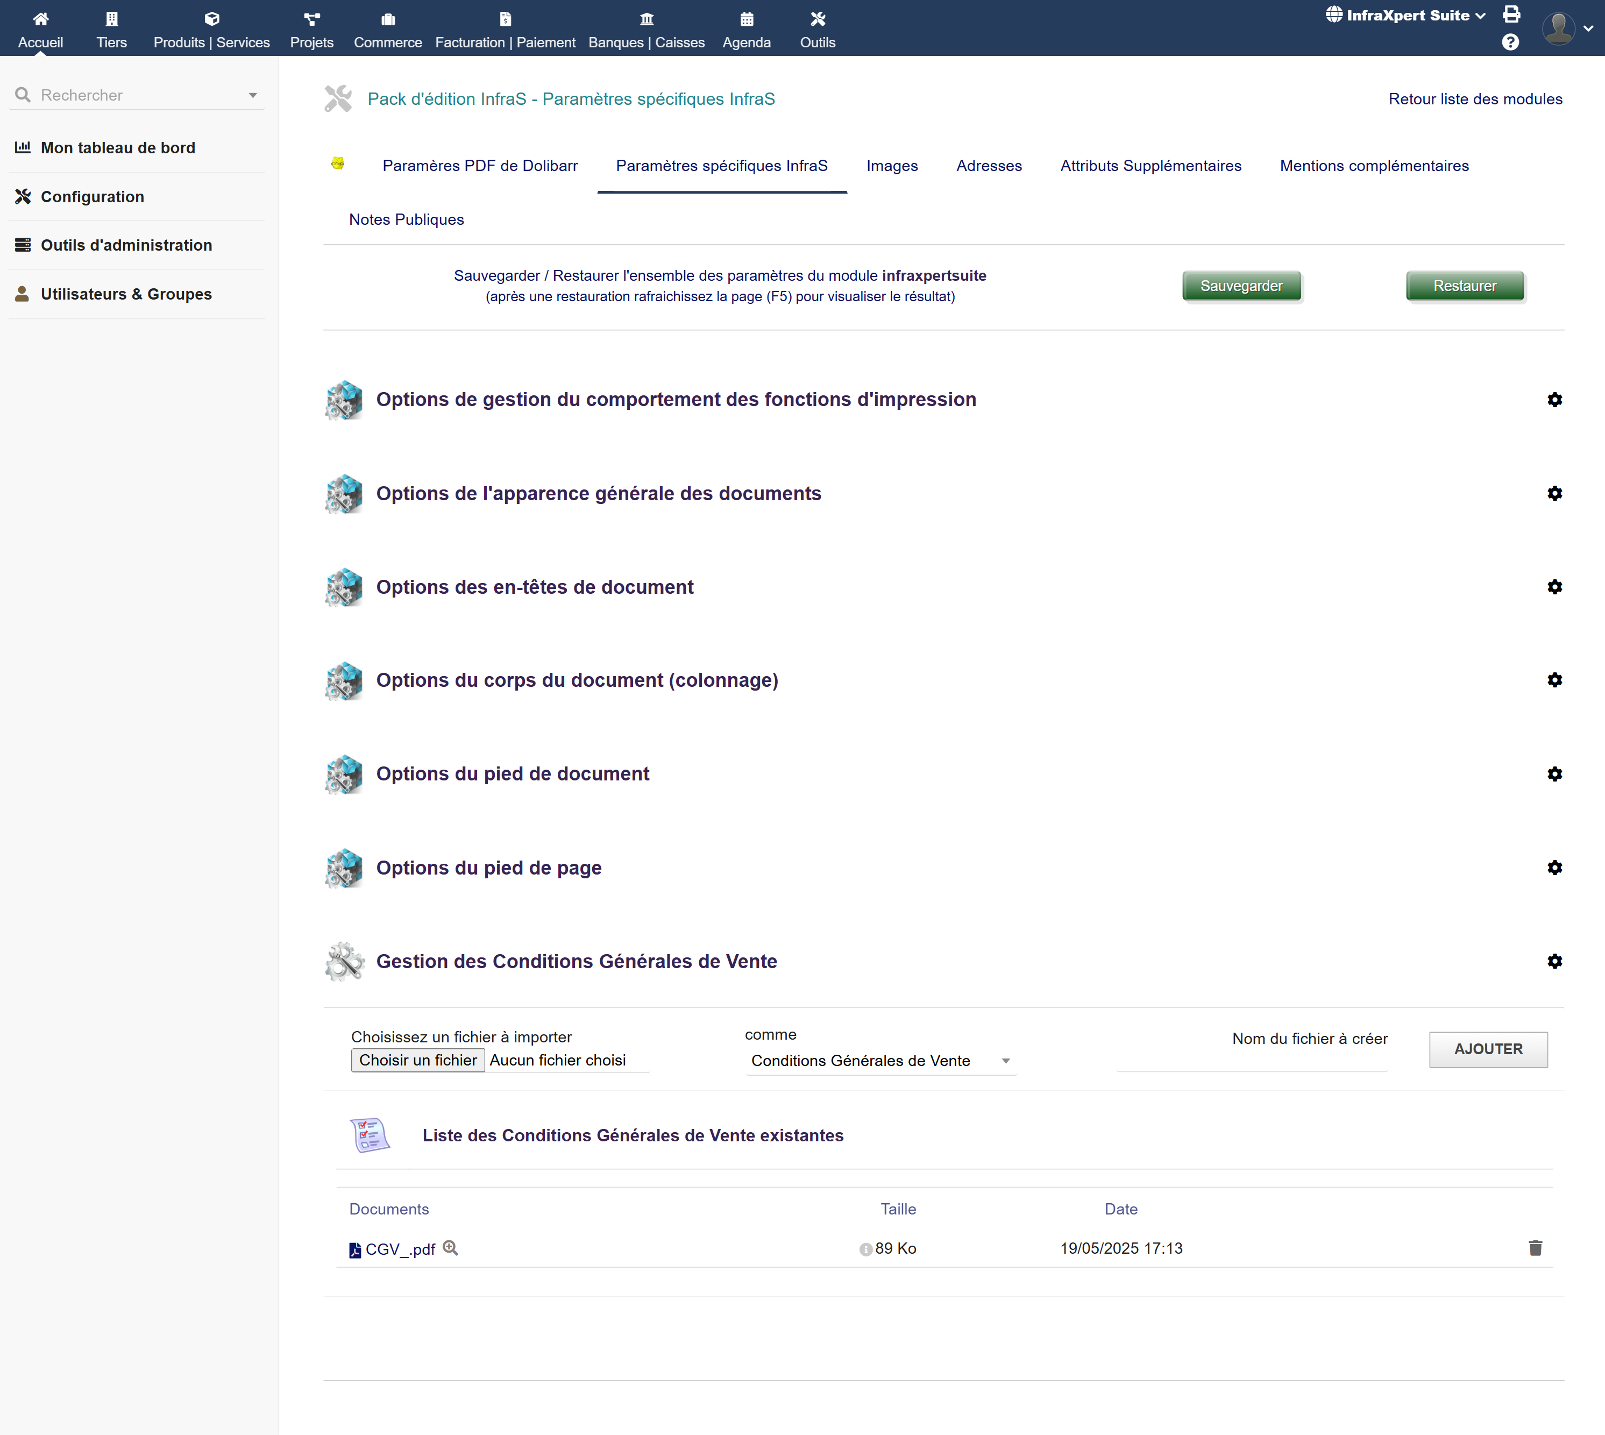Viewport: 1605px width, 1435px height.
Task: Open the Mentions complémentaires tab
Action: [1373, 166]
